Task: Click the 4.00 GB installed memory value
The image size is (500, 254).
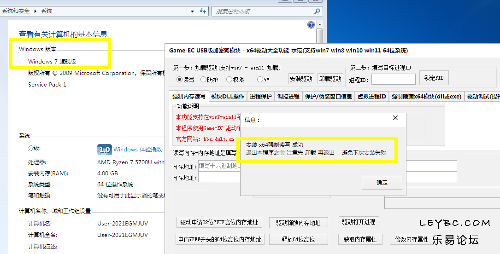Action: click(107, 173)
